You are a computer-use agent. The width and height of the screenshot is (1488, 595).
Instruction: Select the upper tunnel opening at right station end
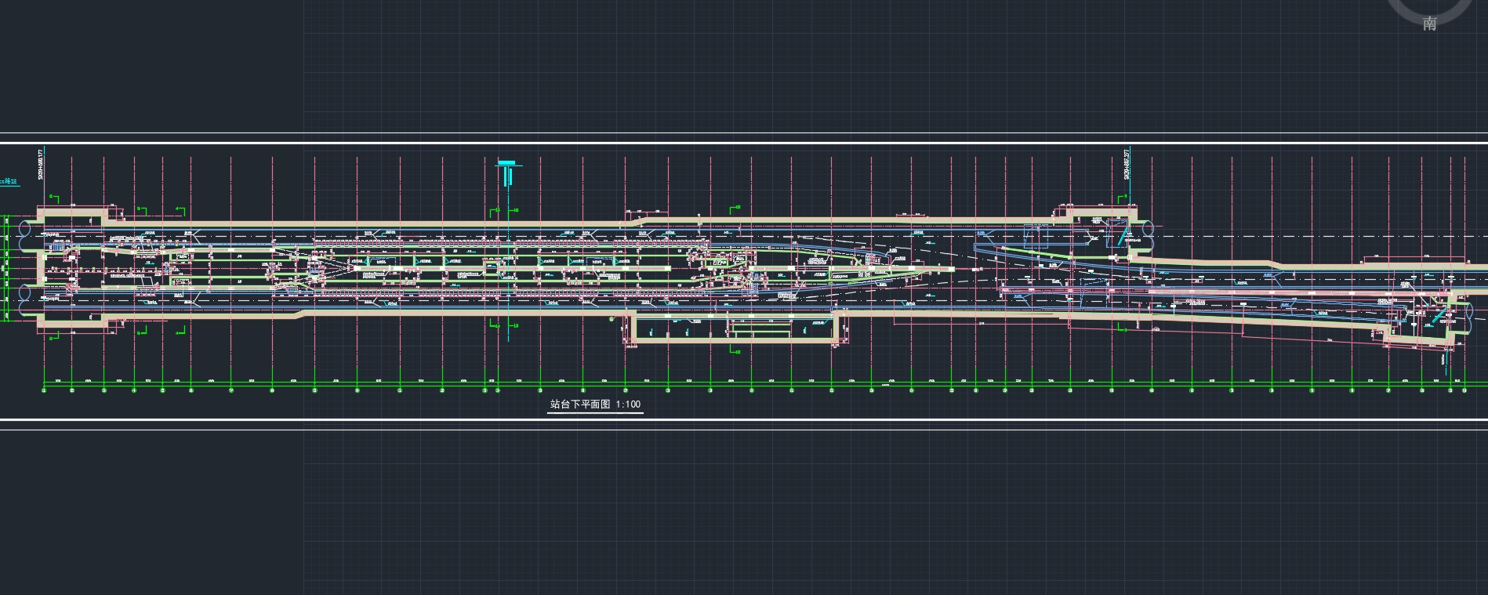[x=1148, y=230]
